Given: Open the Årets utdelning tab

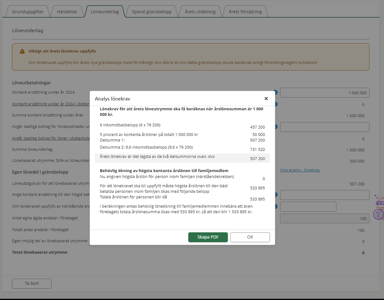Looking at the screenshot, I should click(x=200, y=12).
